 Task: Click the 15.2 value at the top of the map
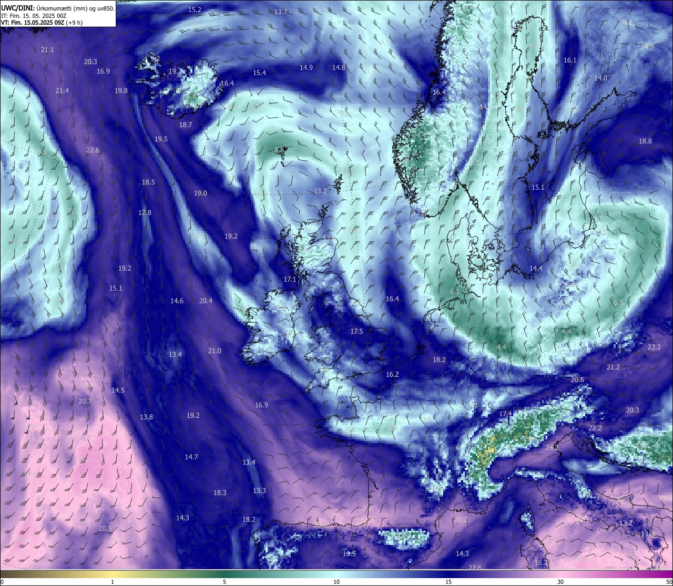195,9
